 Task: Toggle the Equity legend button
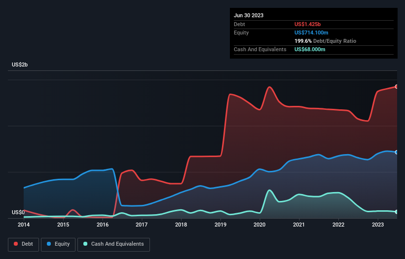[58, 244]
